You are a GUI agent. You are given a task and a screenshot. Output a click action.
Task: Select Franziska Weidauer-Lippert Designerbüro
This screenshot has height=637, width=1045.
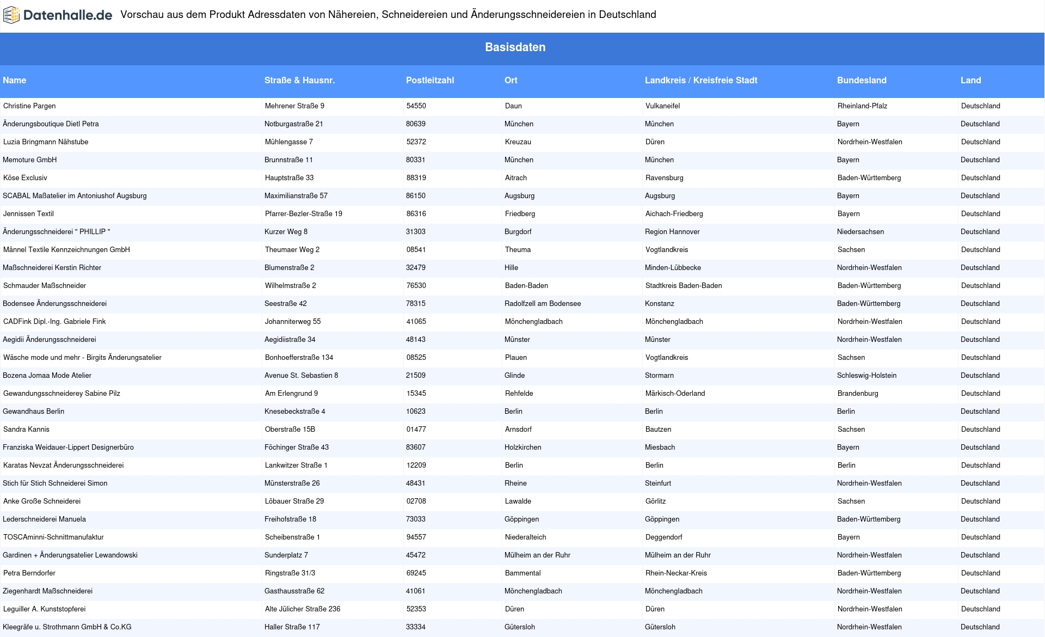click(x=68, y=448)
